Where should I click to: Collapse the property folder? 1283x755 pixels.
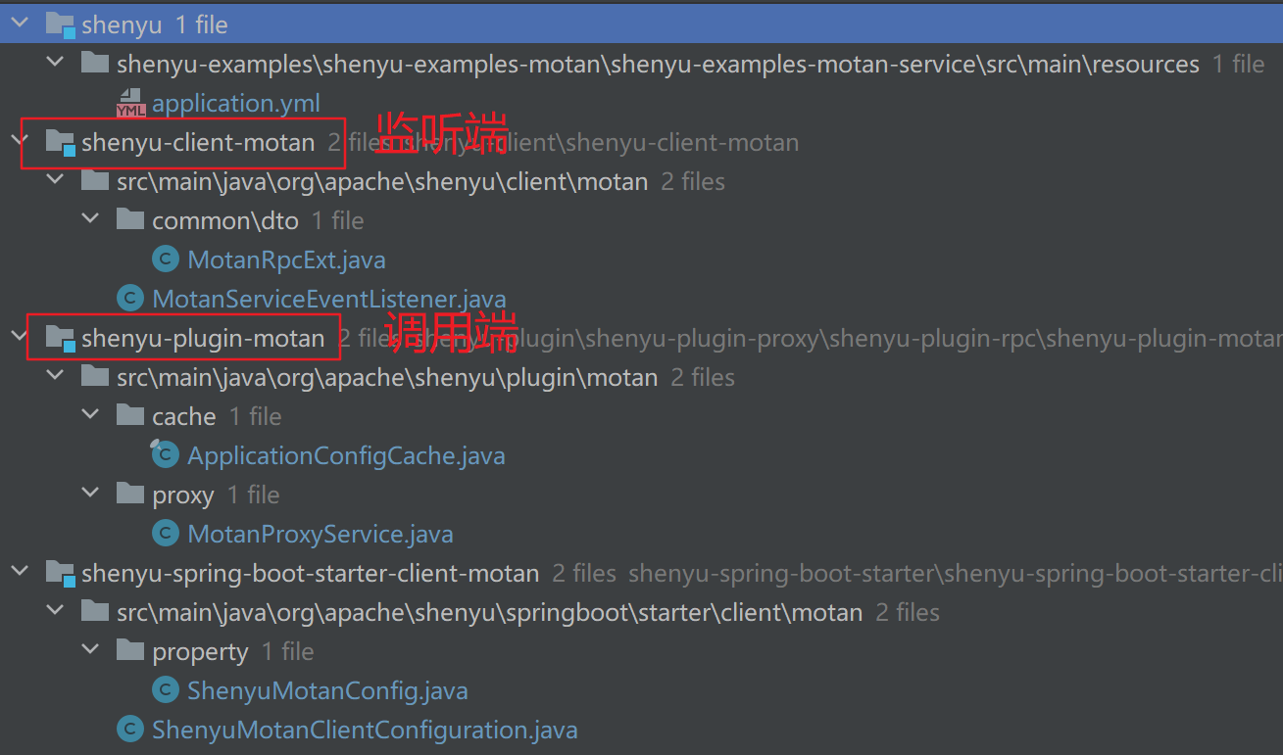[91, 651]
